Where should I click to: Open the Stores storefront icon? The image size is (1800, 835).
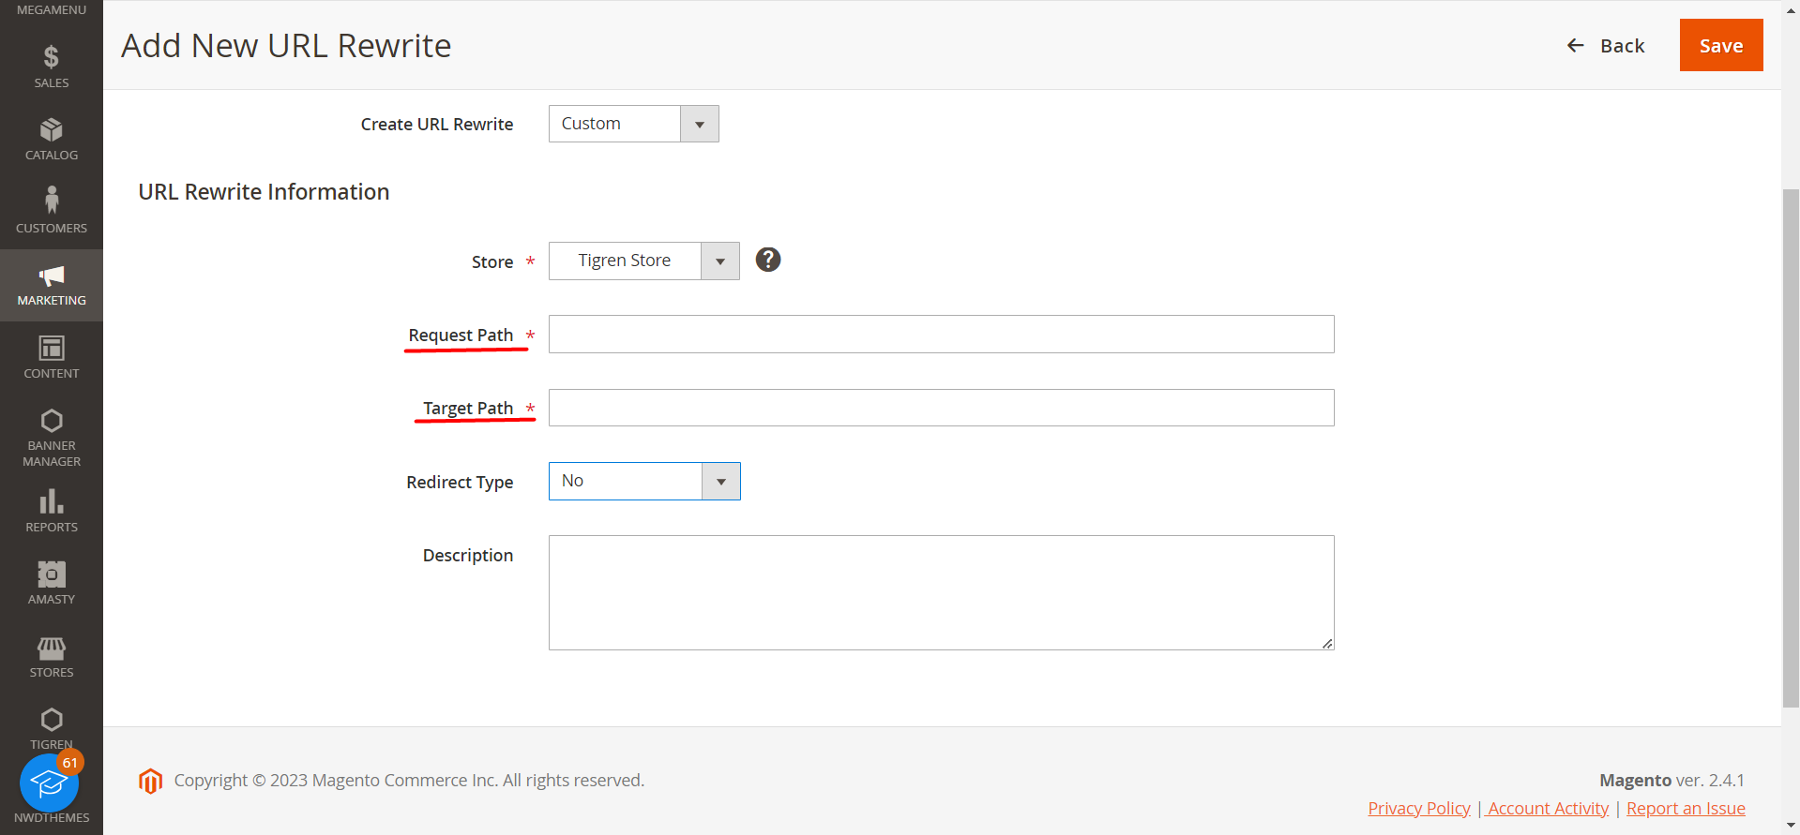pos(52,648)
